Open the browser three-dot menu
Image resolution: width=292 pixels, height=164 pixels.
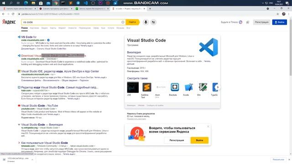[289, 14]
